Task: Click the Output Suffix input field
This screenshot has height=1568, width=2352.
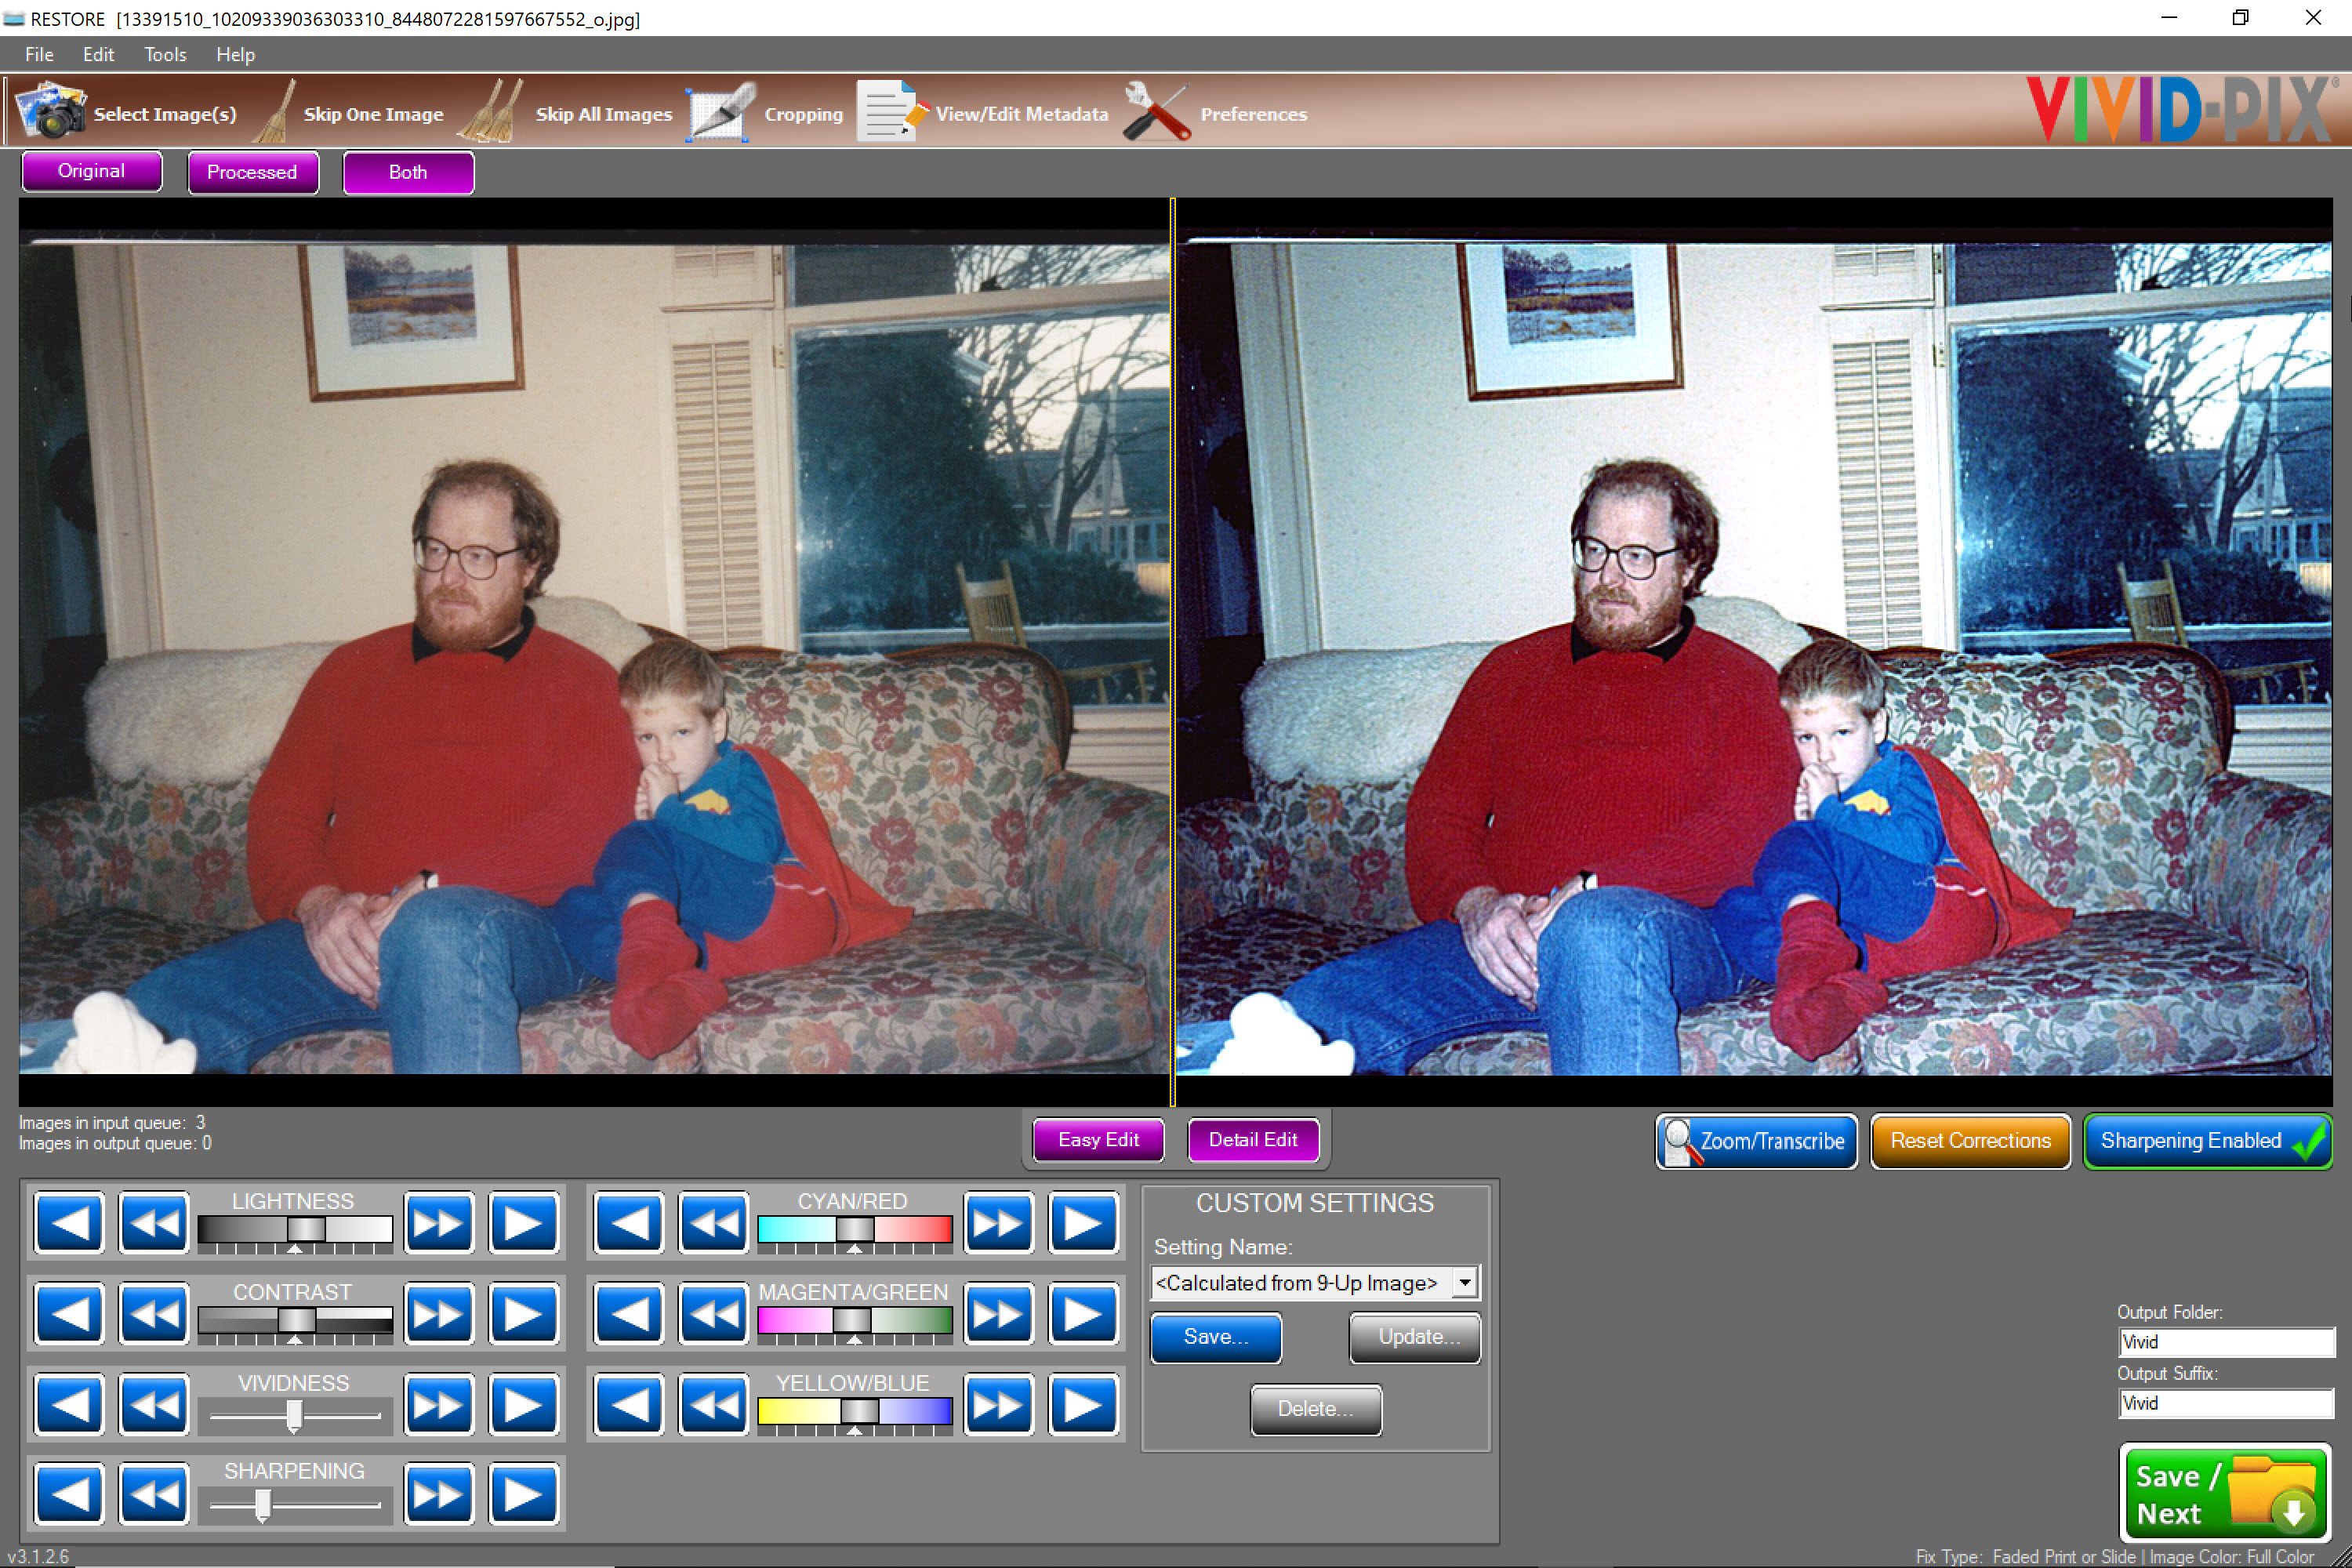Action: pyautogui.click(x=2226, y=1403)
